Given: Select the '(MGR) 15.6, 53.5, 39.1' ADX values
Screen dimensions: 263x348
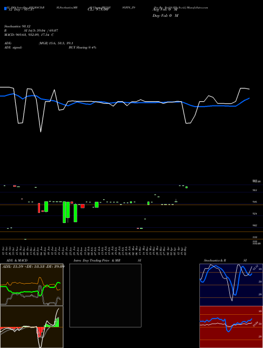Looking at the screenshot, I should tap(56, 43).
